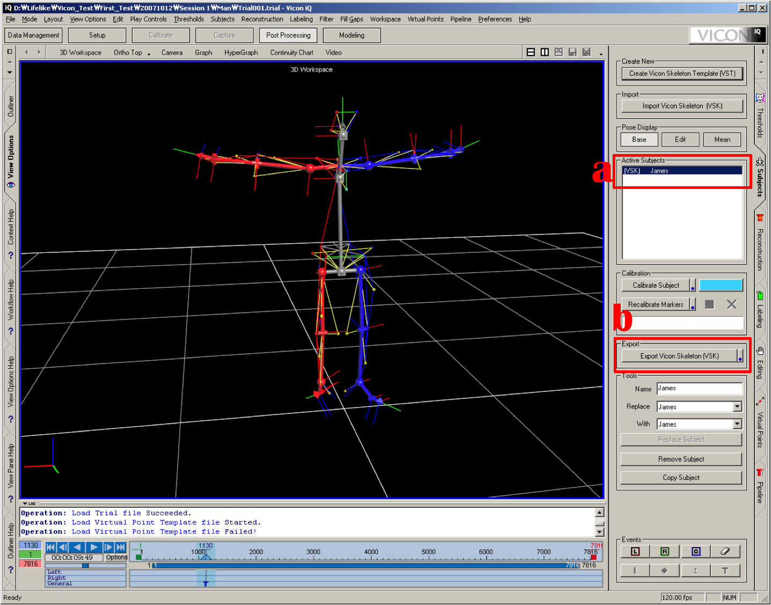771x605 pixels.
Task: Play the trial forward
Action: (94, 547)
